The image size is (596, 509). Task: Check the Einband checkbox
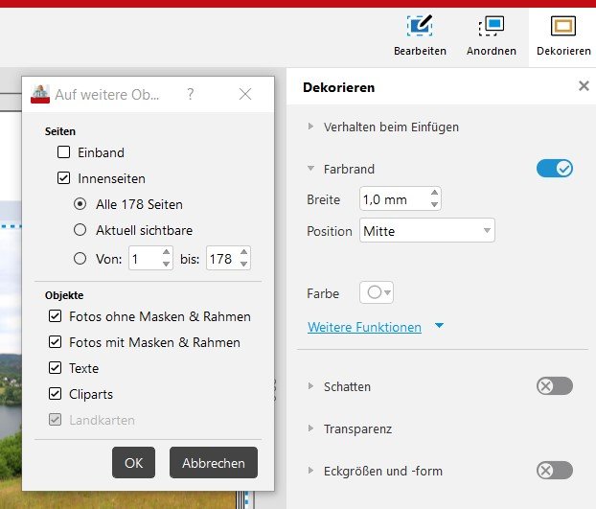point(63,152)
